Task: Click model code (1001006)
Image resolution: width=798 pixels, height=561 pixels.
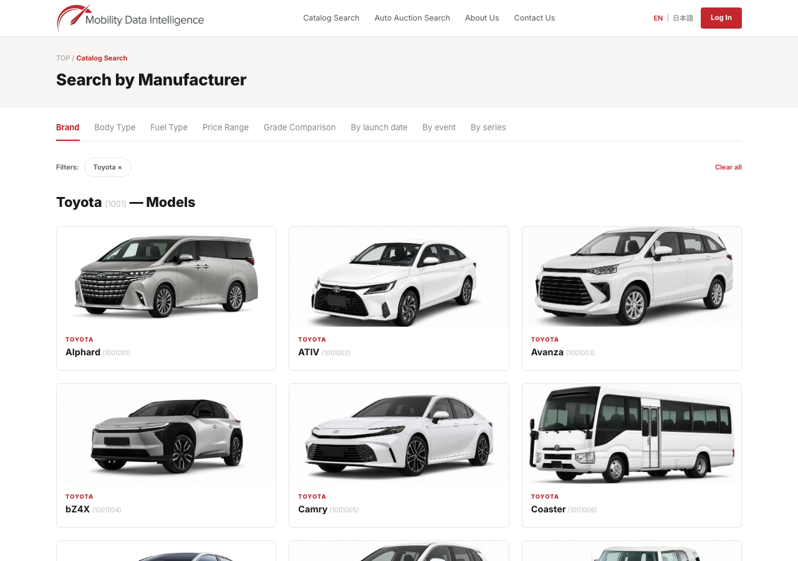Action: 582,510
